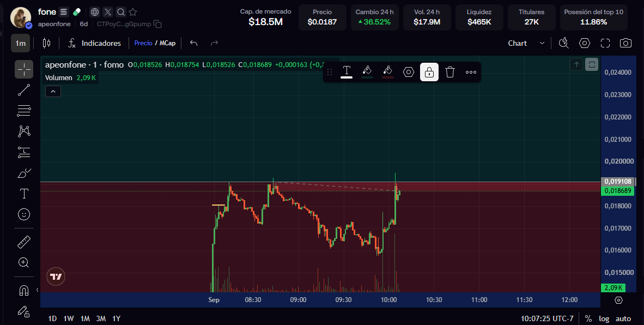Click the Cambio 24 h stat box
Image resolution: width=644 pixels, height=325 pixels.
[x=374, y=17]
